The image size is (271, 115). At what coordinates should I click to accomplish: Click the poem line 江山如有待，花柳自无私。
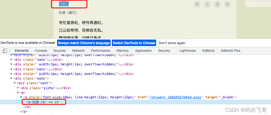pyautogui.click(x=81, y=31)
